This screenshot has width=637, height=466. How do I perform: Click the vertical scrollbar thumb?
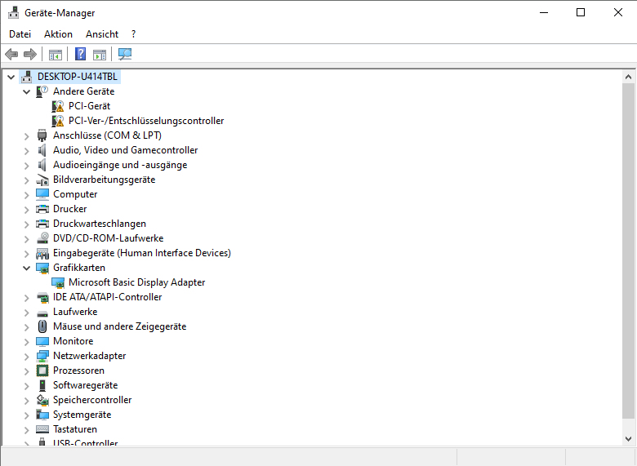click(x=628, y=251)
